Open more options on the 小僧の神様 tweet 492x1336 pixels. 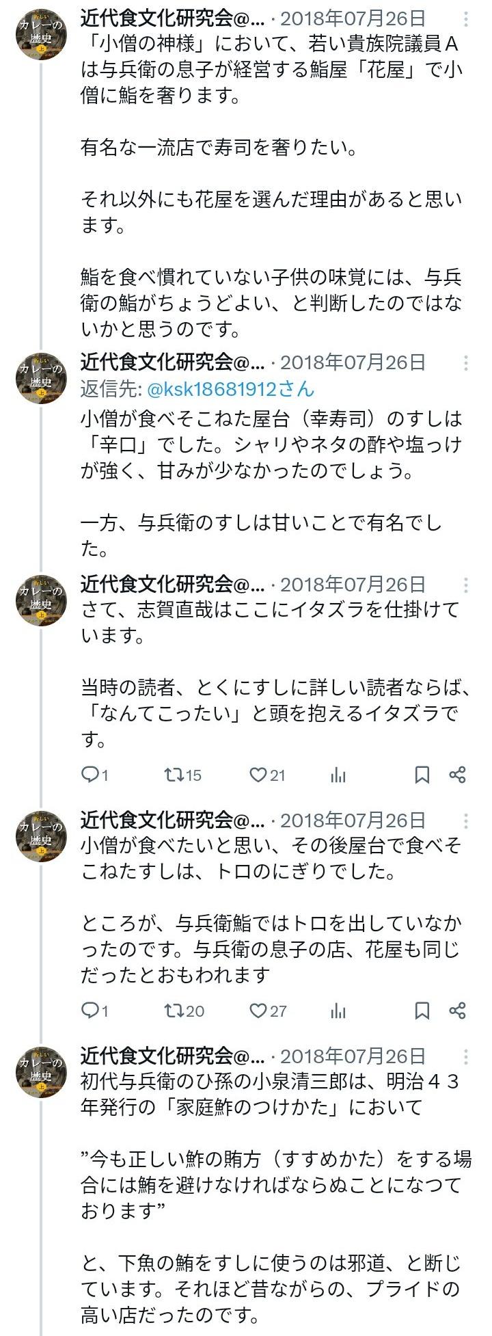[466, 19]
